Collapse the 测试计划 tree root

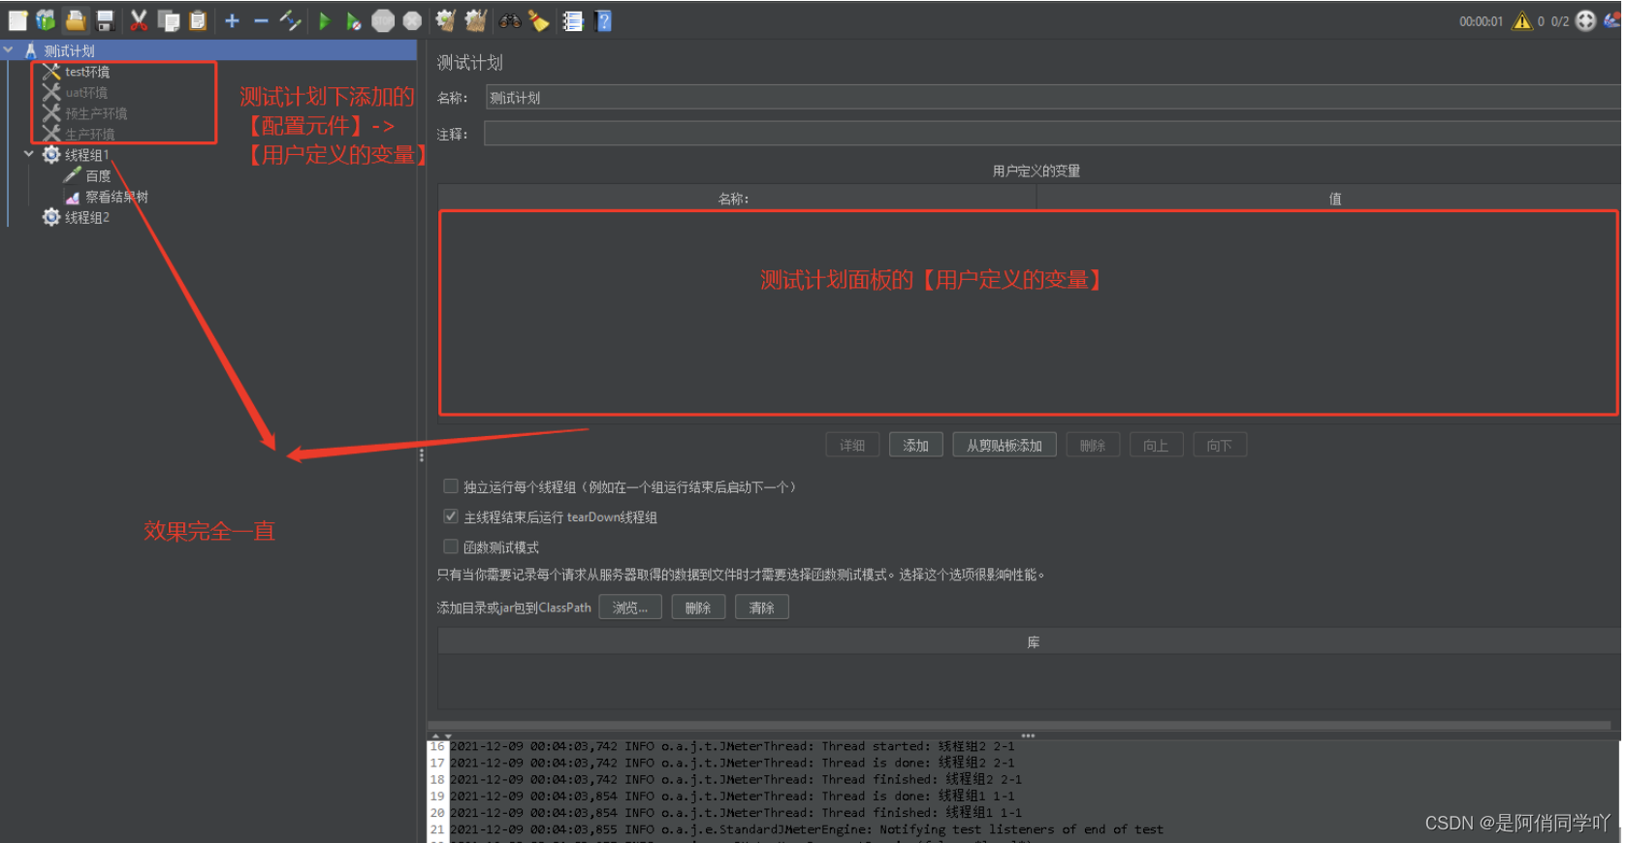coord(9,49)
